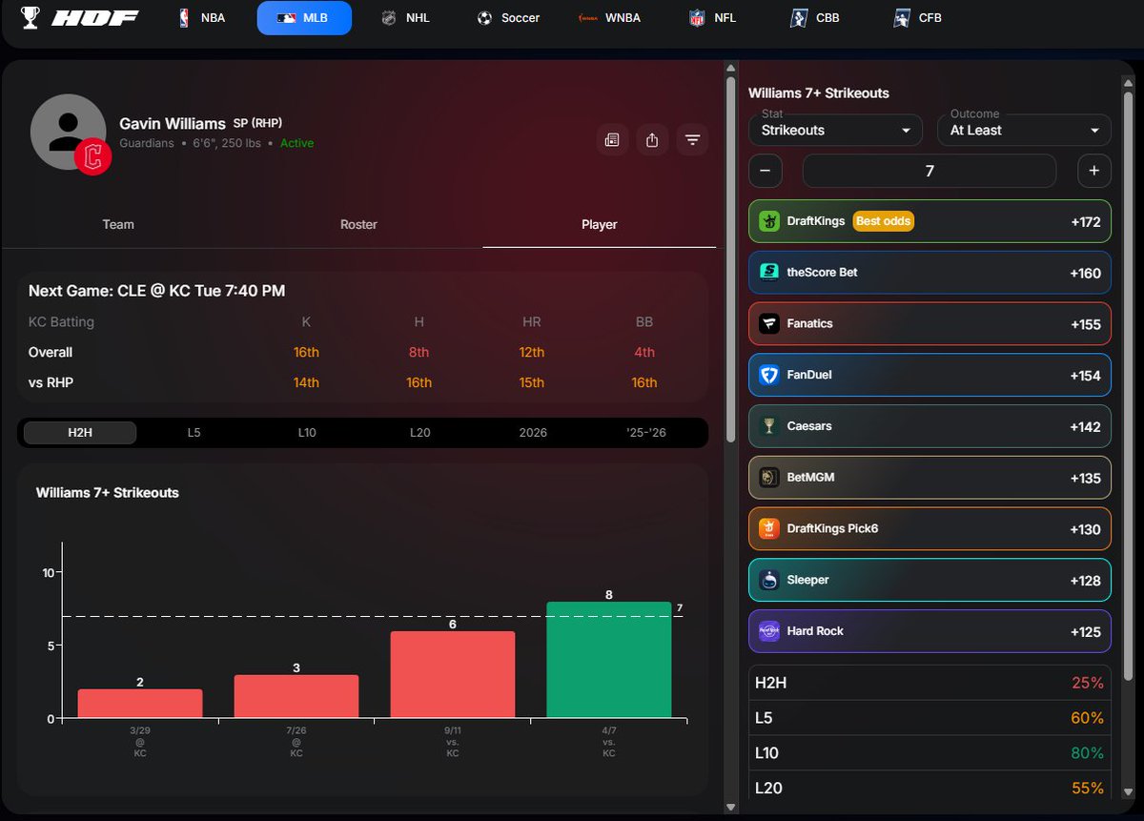The width and height of the screenshot is (1144, 821).
Task: Open theScore Bet odds row
Action: point(929,273)
